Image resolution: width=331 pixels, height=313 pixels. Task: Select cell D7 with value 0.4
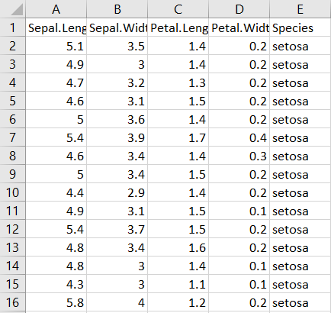click(239, 137)
